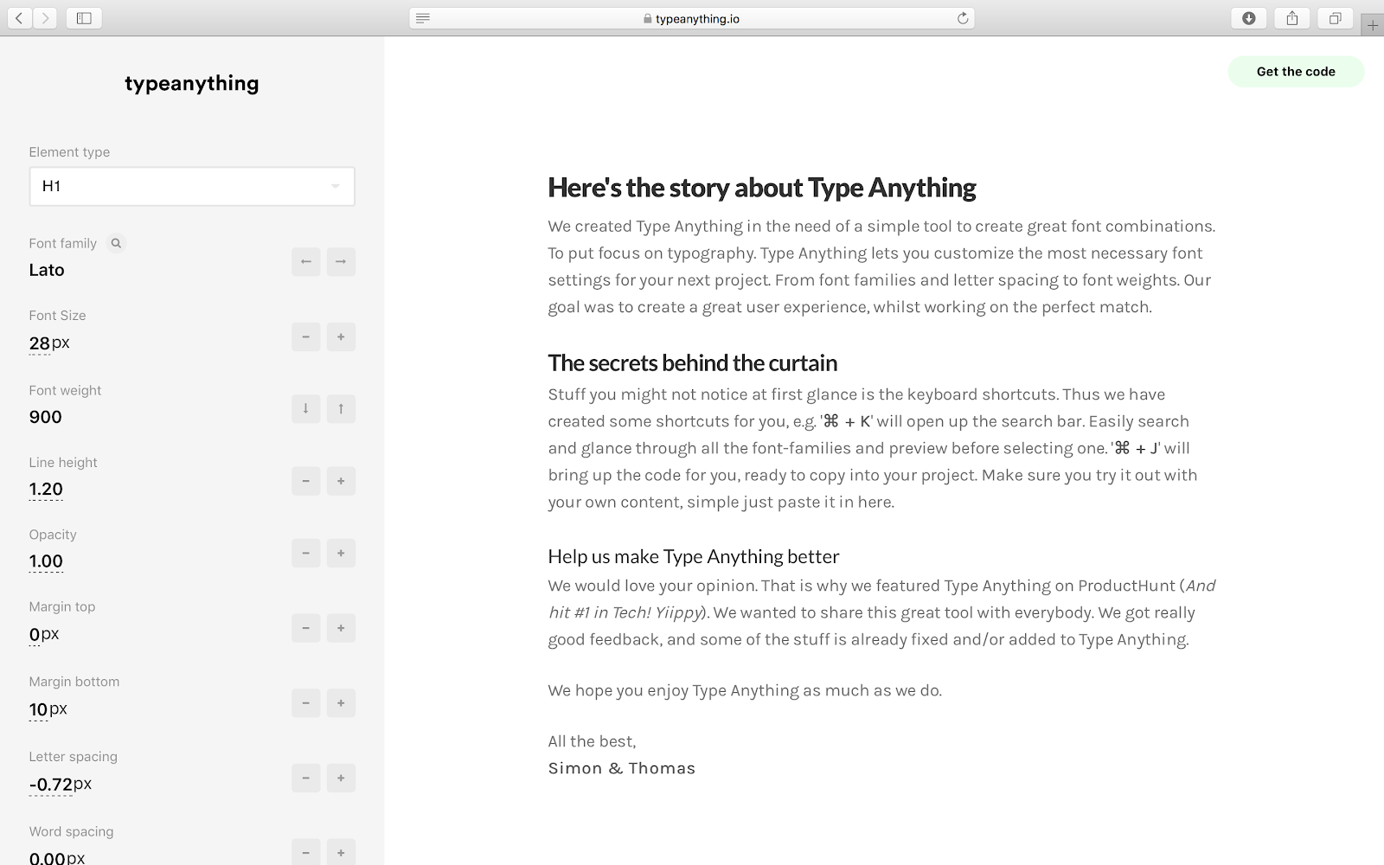Switch to next font family arrow

click(x=341, y=261)
